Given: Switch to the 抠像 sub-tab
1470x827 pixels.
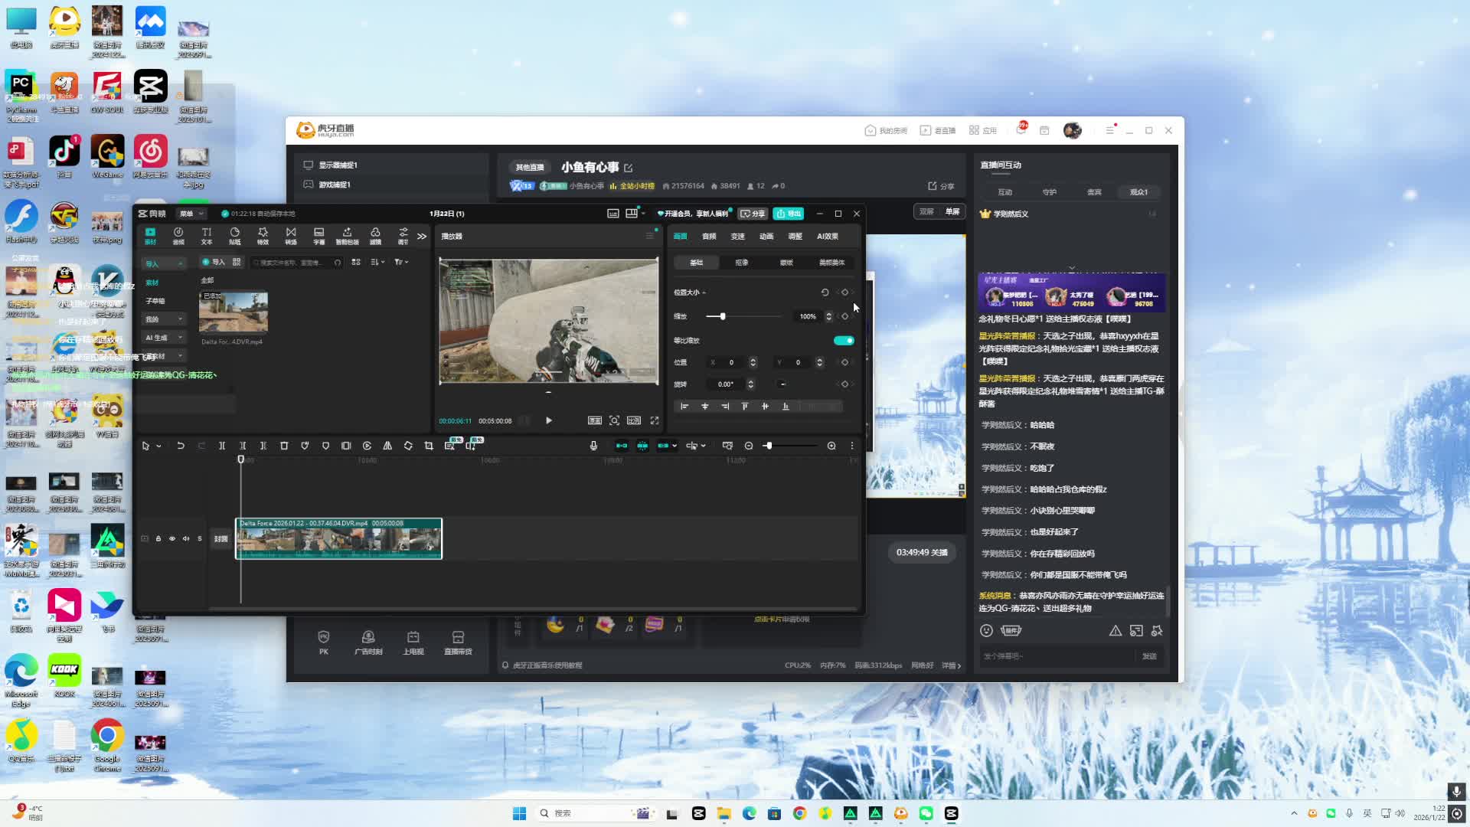Looking at the screenshot, I should (742, 263).
